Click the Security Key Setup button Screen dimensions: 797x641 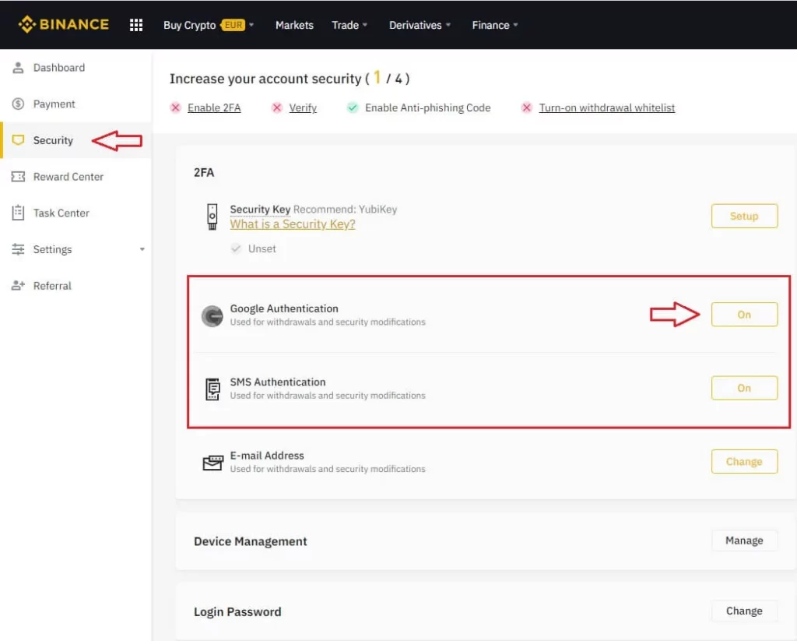(x=744, y=217)
